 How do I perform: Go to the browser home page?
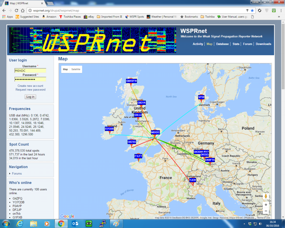[x=23, y=11]
